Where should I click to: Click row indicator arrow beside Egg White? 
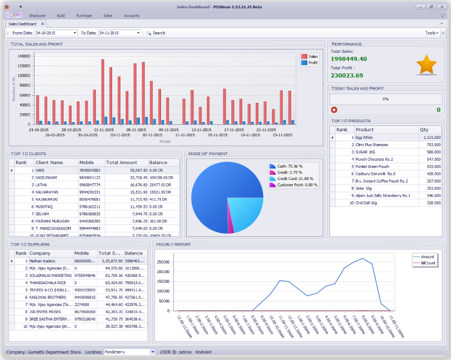pyautogui.click(x=332, y=138)
